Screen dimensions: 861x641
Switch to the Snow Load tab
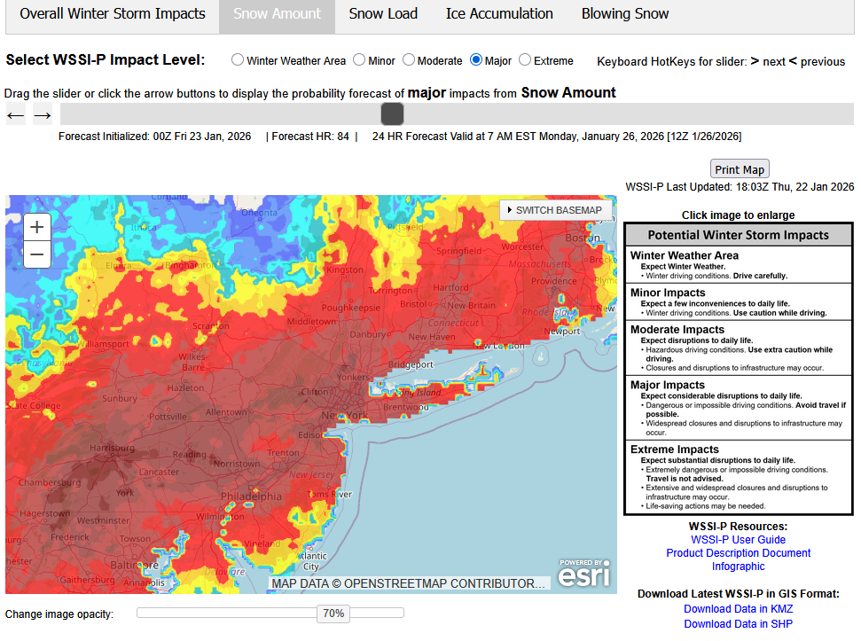[x=383, y=14]
